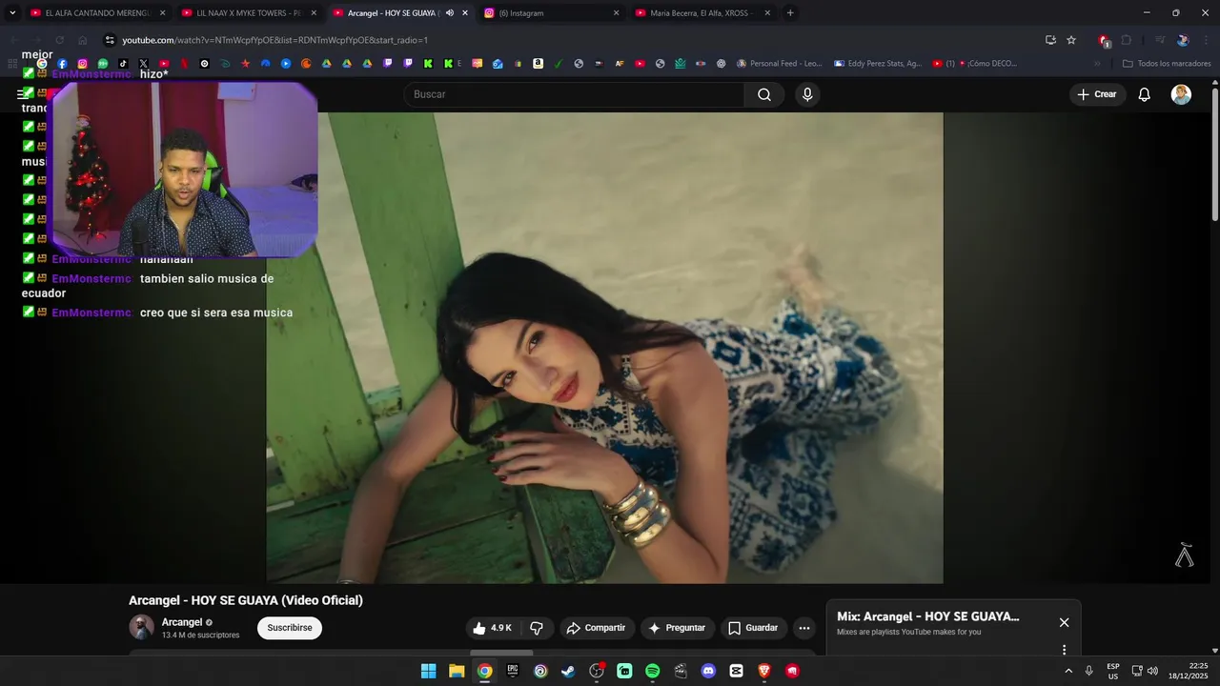Click the Arcangel music video player
Screen dimensions: 1220x686
coord(604,348)
